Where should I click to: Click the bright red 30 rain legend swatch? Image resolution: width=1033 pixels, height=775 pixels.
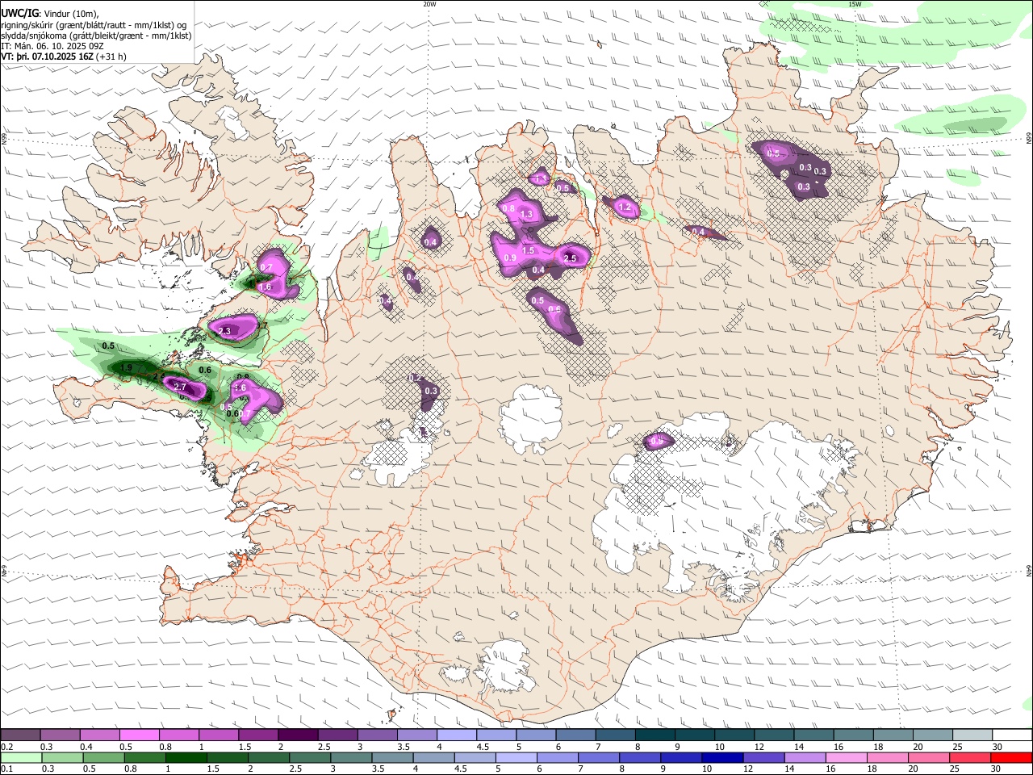pos(1012,757)
